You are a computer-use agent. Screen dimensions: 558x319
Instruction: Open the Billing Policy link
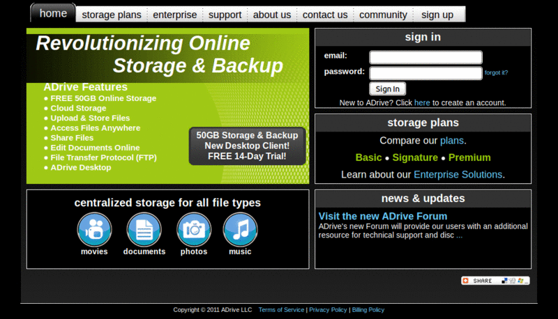368,310
